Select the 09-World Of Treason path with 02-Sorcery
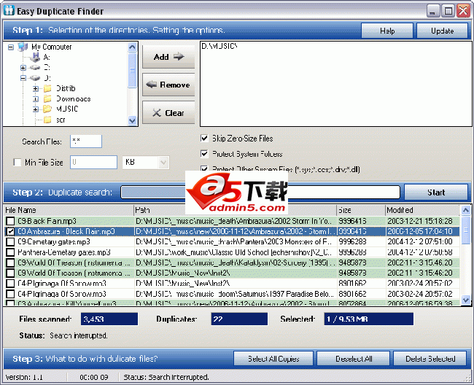Screen dimensions: 474x385 tap(236, 262)
